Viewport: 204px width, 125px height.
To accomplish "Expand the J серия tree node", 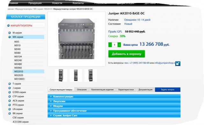I will (x=10, y=88).
